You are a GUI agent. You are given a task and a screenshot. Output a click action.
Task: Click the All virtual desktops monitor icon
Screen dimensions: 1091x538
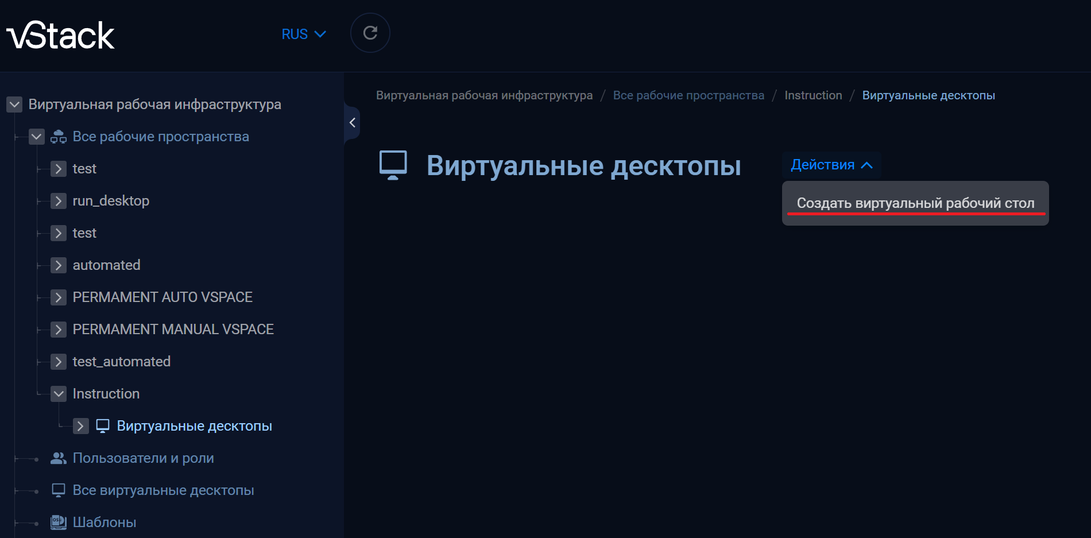point(59,490)
